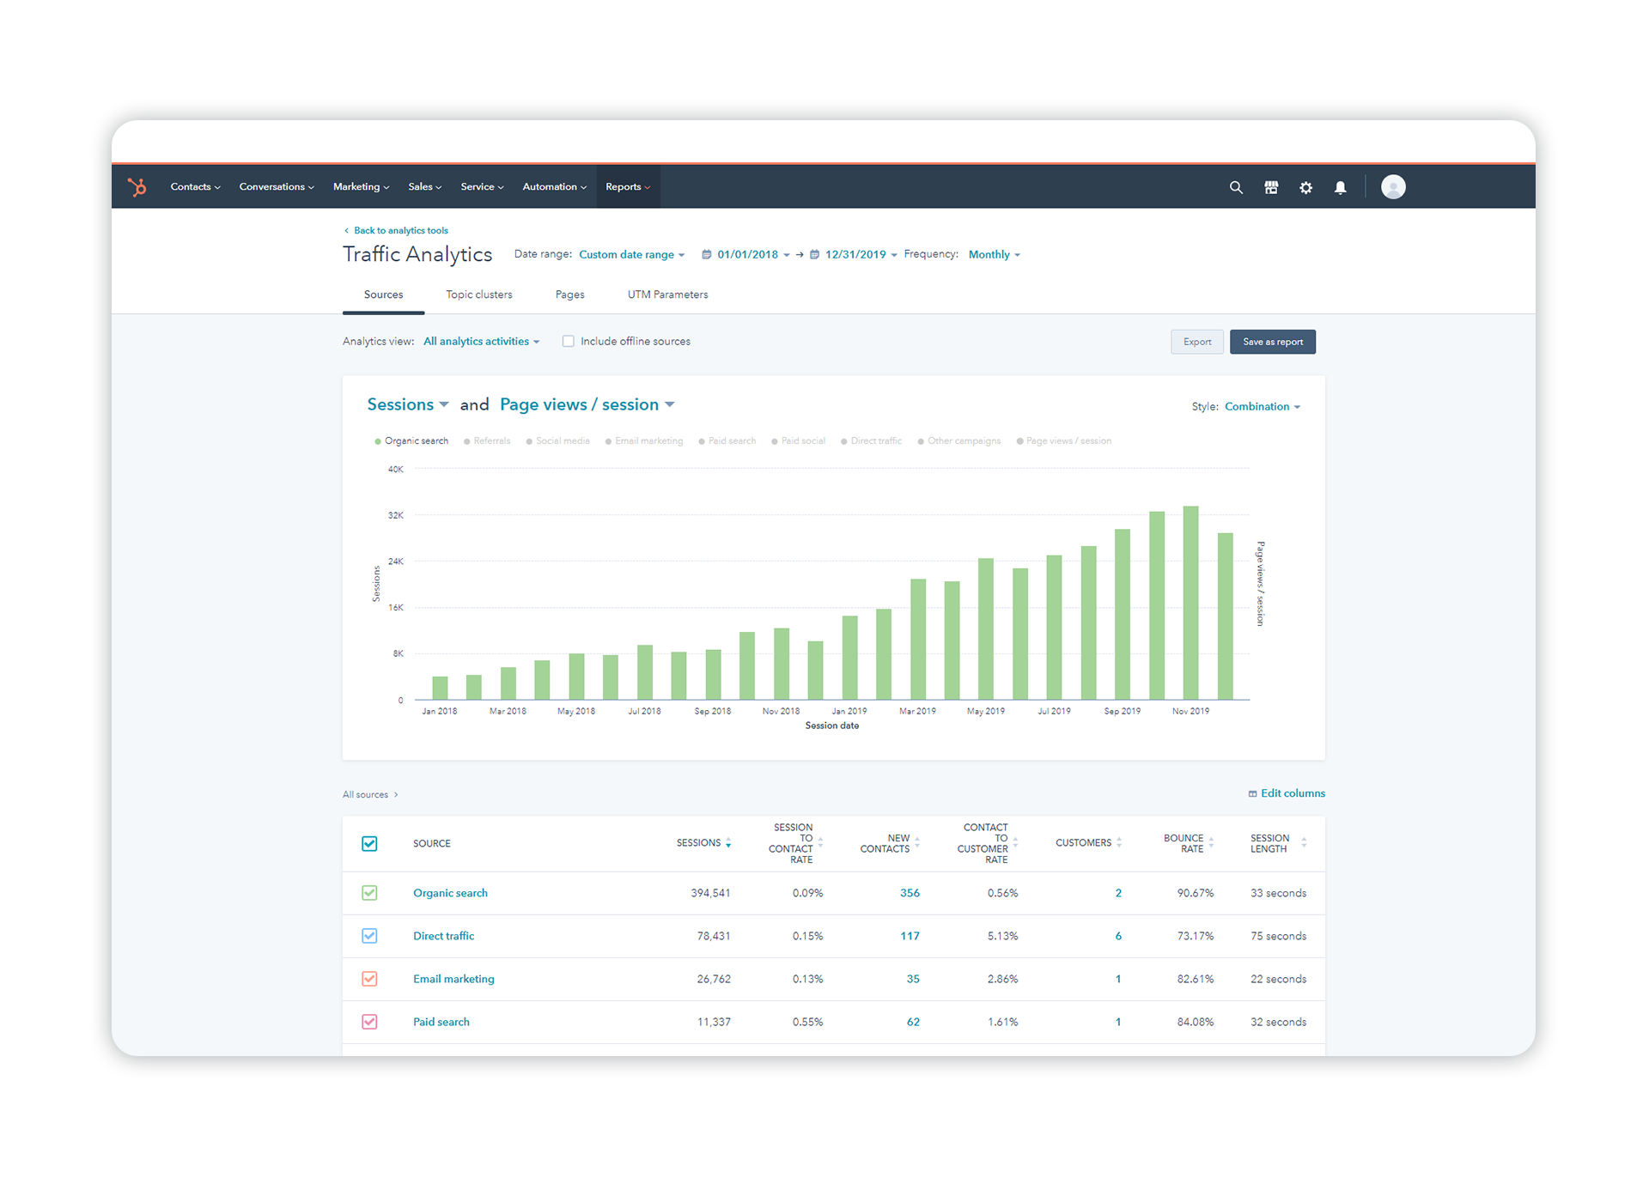Image resolution: width=1649 pixels, height=1178 pixels.
Task: Click the HubSpot sprocket logo
Action: coord(137,186)
